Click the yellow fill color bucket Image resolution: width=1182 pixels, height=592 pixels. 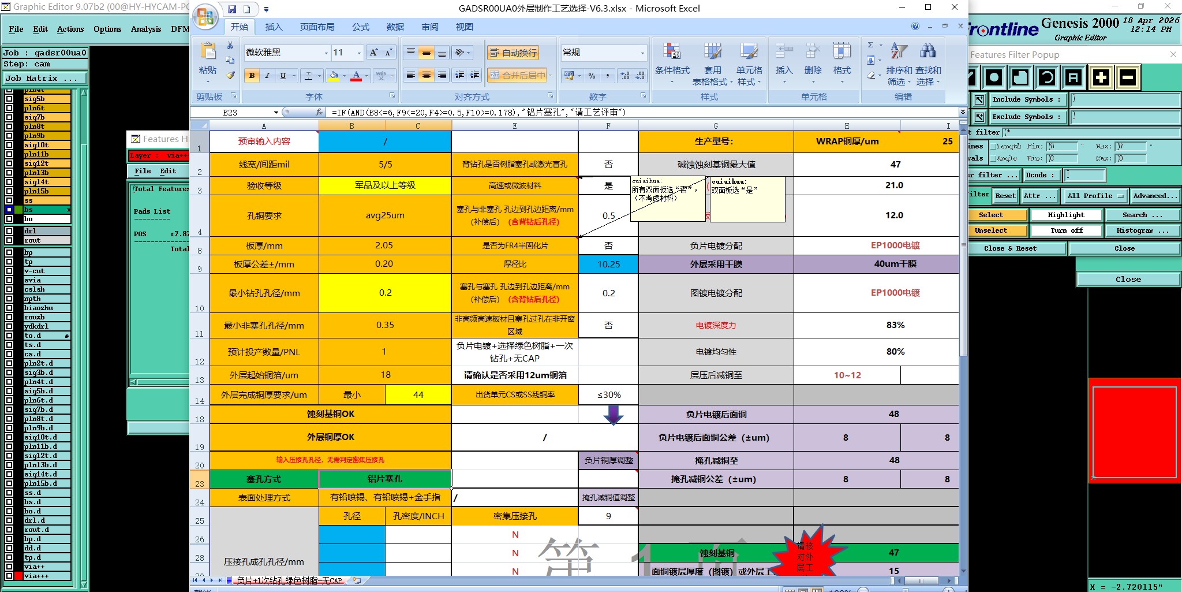pos(334,76)
